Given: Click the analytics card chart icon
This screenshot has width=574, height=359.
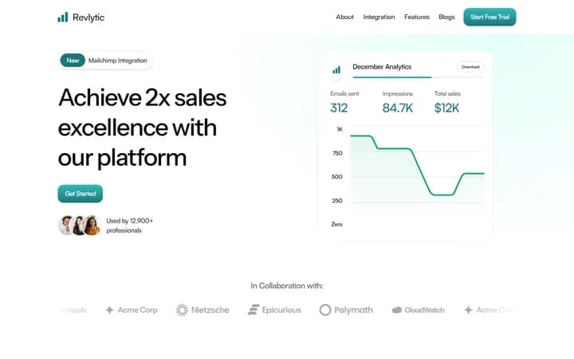Looking at the screenshot, I should 336,70.
